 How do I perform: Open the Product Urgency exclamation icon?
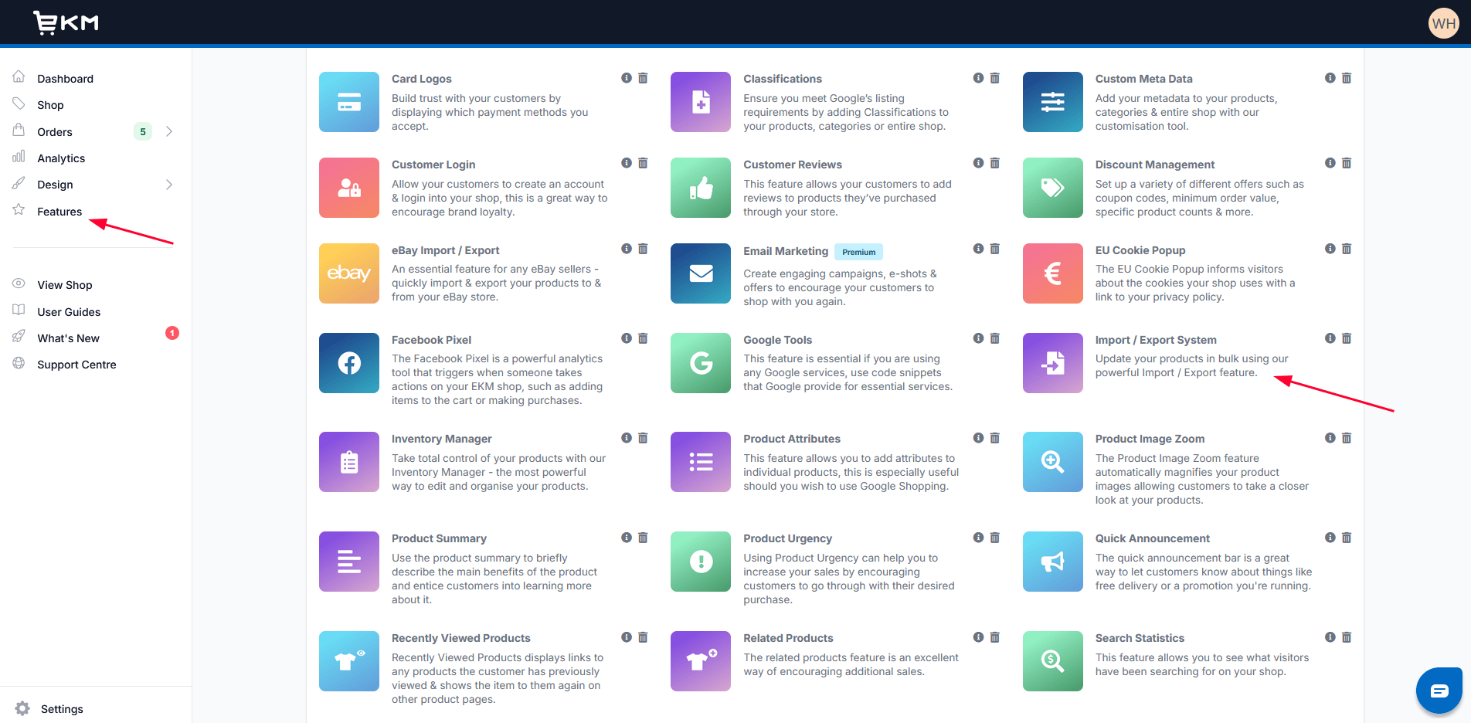click(x=701, y=562)
